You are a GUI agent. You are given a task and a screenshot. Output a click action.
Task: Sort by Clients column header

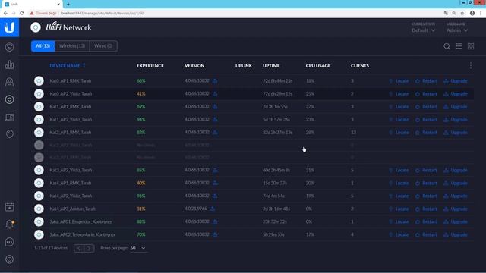pyautogui.click(x=360, y=66)
